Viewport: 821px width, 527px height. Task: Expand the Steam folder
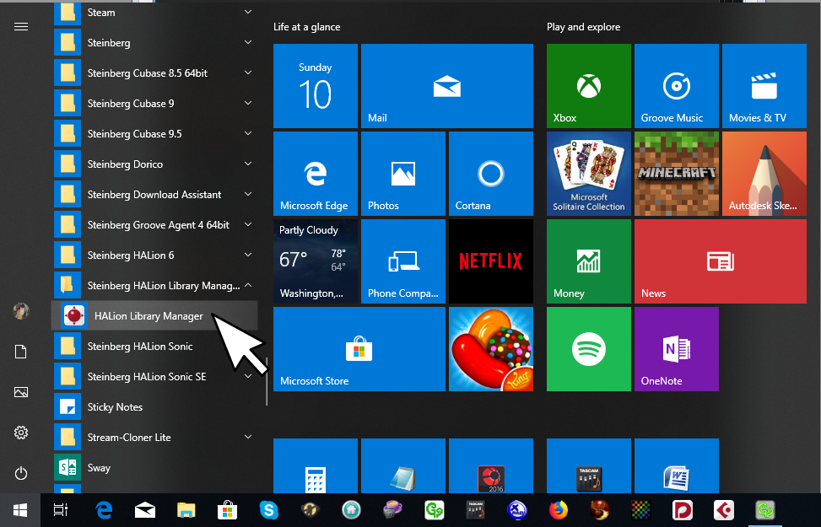click(x=154, y=12)
